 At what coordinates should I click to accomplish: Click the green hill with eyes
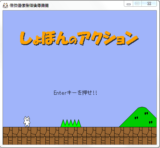click(x=138, y=117)
